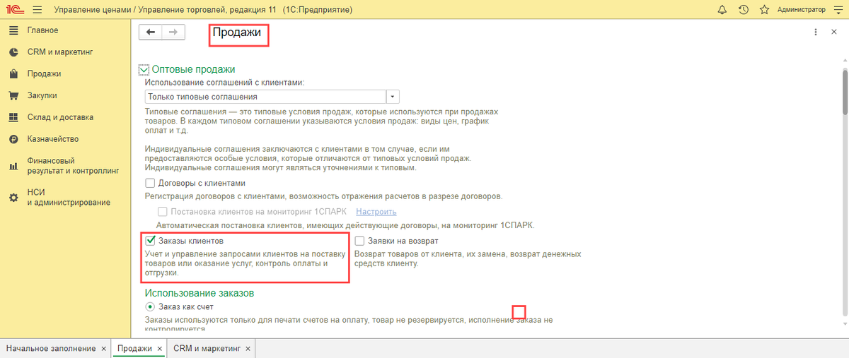
Task: Click the Использование заказов heading
Action: tap(199, 292)
